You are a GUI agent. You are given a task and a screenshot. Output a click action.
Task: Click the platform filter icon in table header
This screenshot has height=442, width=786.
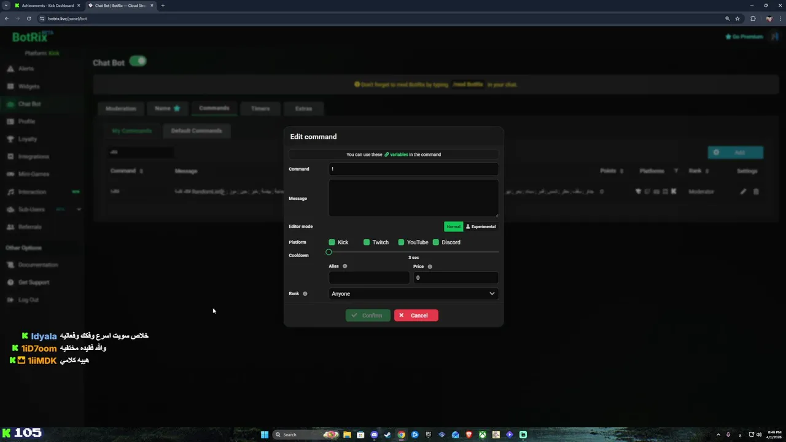coord(676,171)
